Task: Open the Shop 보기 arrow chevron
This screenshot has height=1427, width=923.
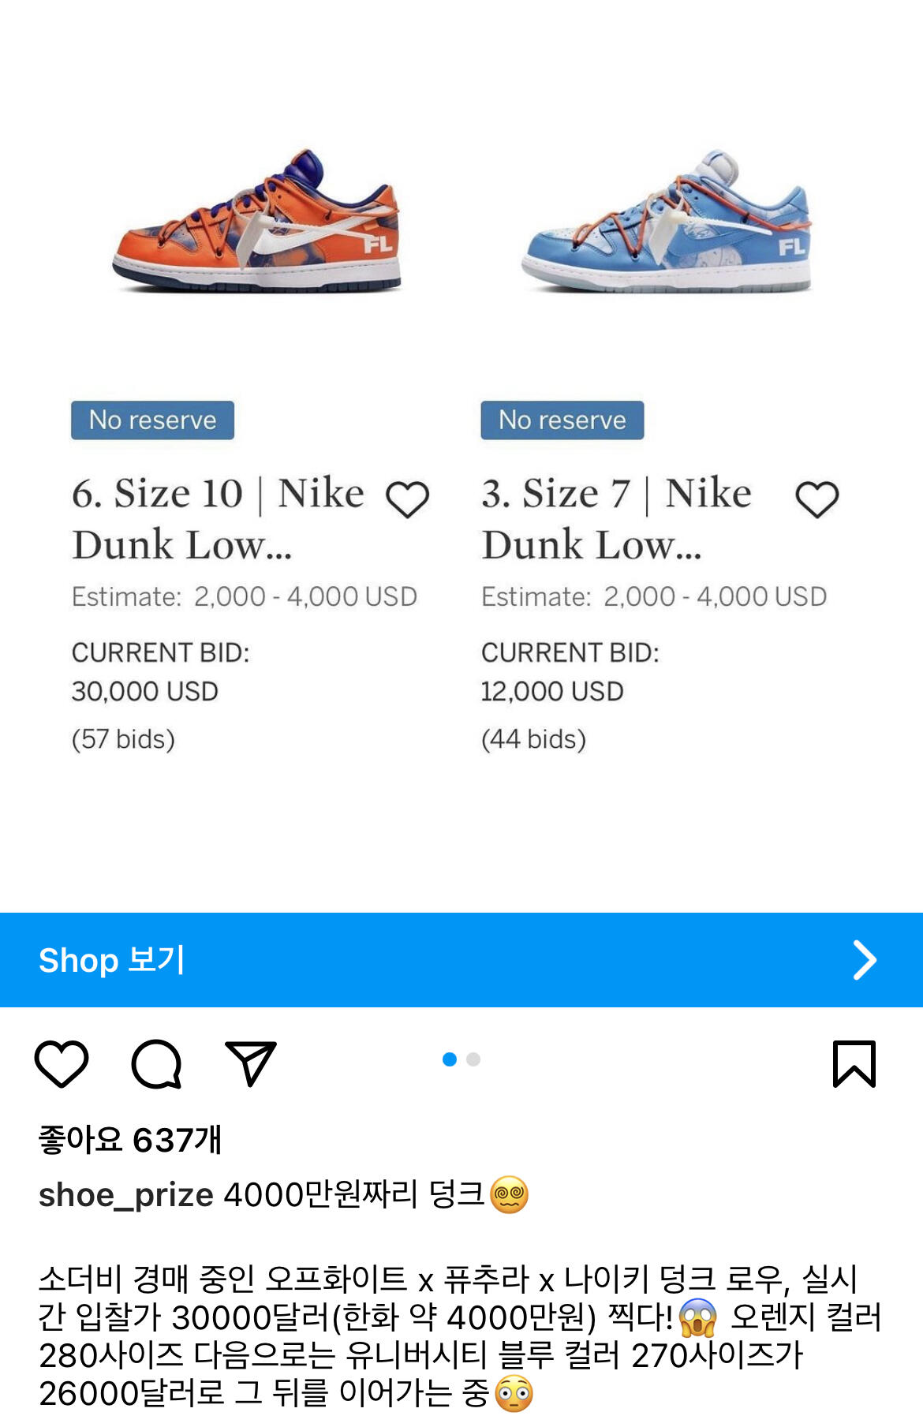Action: 865,960
